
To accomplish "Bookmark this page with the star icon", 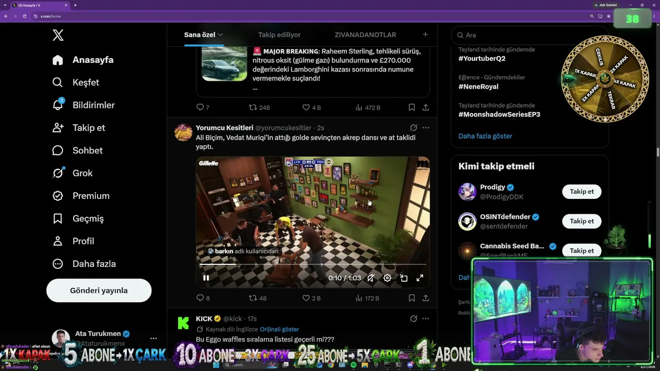I will point(609,16).
